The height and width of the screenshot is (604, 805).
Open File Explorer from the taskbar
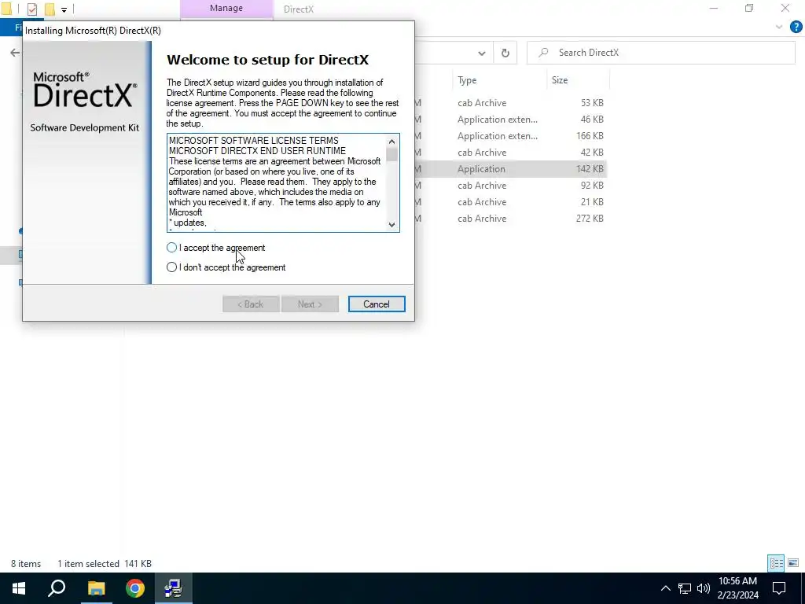click(x=96, y=588)
